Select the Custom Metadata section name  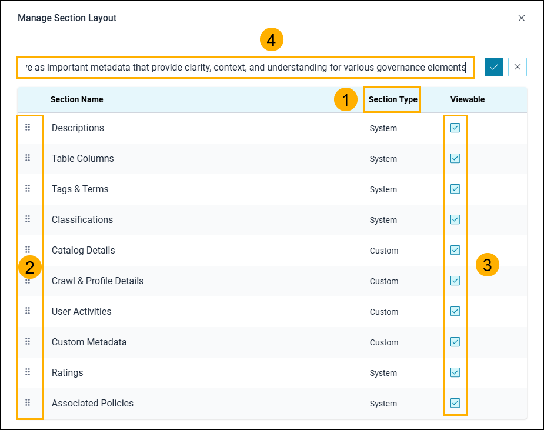89,342
